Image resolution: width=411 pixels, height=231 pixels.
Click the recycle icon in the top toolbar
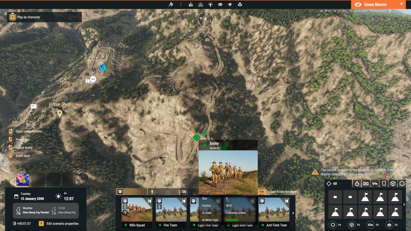240,4
